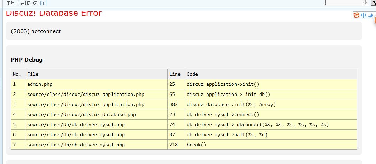Viewport: 376px width, 164px height.
Task: Select the (2003) notconnect error message
Action: [36, 31]
